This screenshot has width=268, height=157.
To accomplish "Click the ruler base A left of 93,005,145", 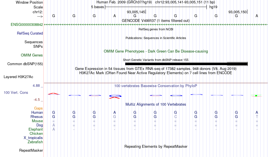I will 115,16.
